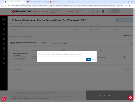Open Support and Services in top navigation
The height and width of the screenshot is (102, 135).
pos(55,12)
